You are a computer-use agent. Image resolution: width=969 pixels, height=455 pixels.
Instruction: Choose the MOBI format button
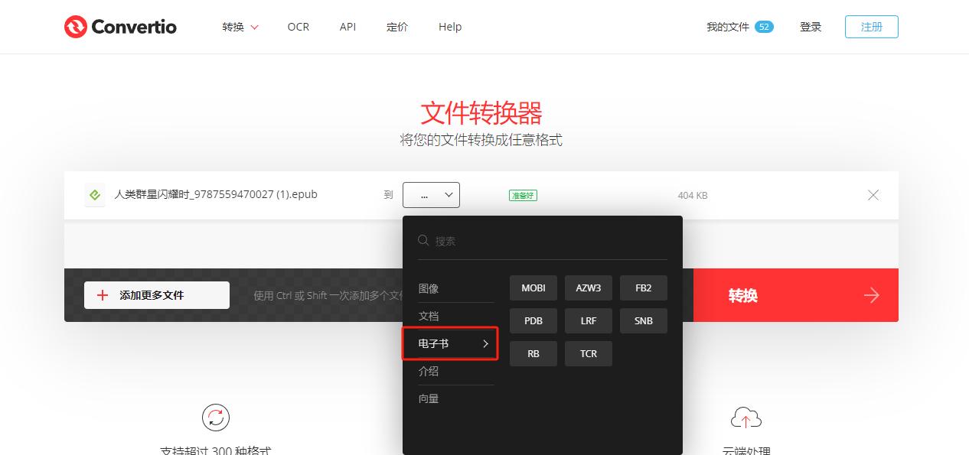533,288
